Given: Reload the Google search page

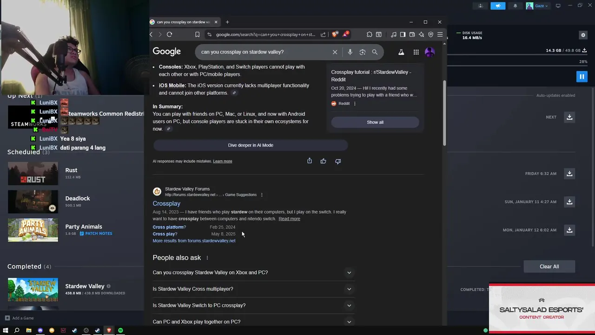Looking at the screenshot, I should pos(169,34).
